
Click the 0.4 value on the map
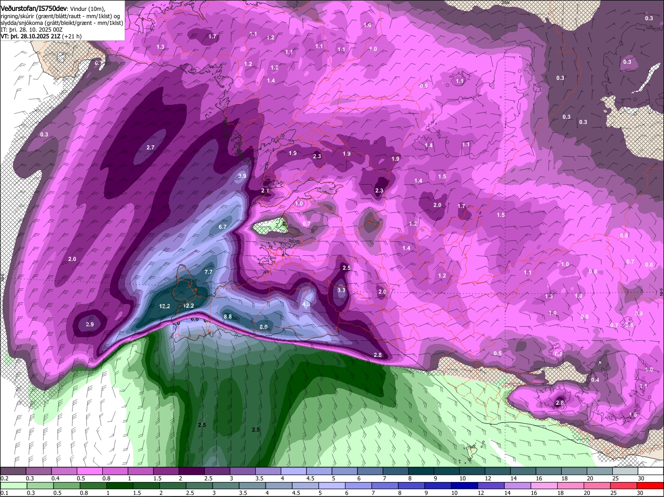595,380
